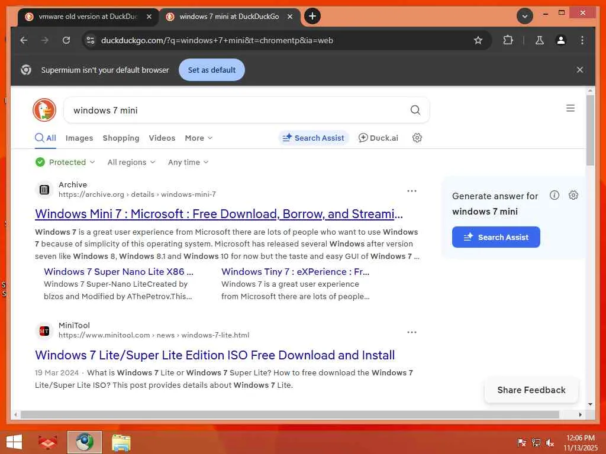Click the minitool.com URL breadcrumb
This screenshot has width=606, height=454.
pyautogui.click(x=154, y=335)
